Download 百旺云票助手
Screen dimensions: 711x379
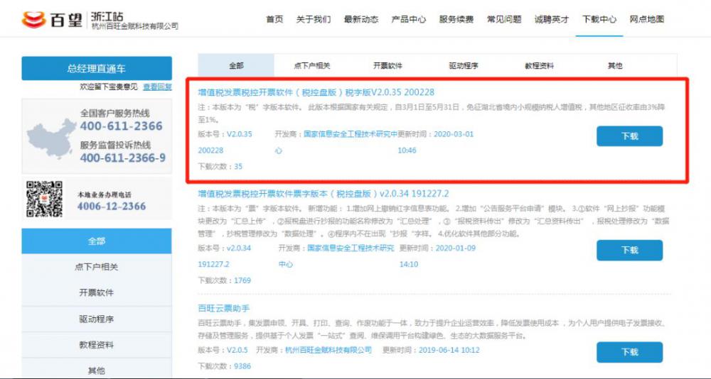(629, 352)
